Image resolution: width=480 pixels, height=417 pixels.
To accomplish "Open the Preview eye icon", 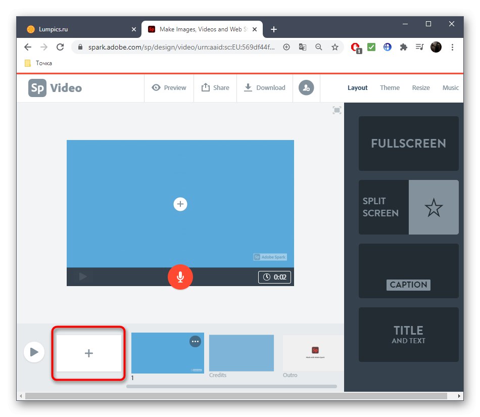I will 156,87.
